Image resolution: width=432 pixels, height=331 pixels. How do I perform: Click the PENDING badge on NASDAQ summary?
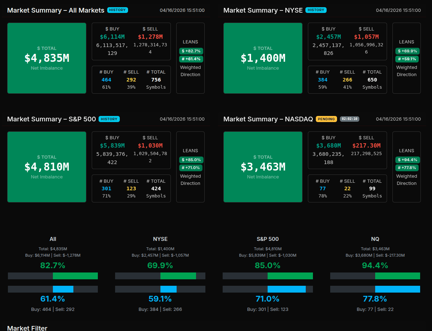(326, 119)
